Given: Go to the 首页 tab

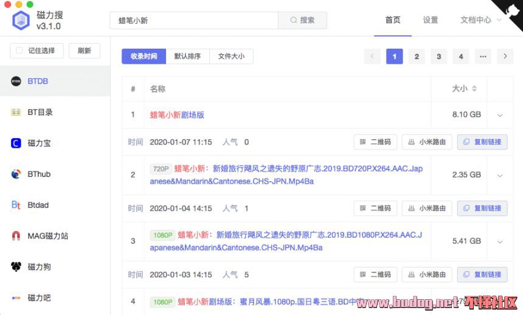Looking at the screenshot, I should [x=393, y=20].
